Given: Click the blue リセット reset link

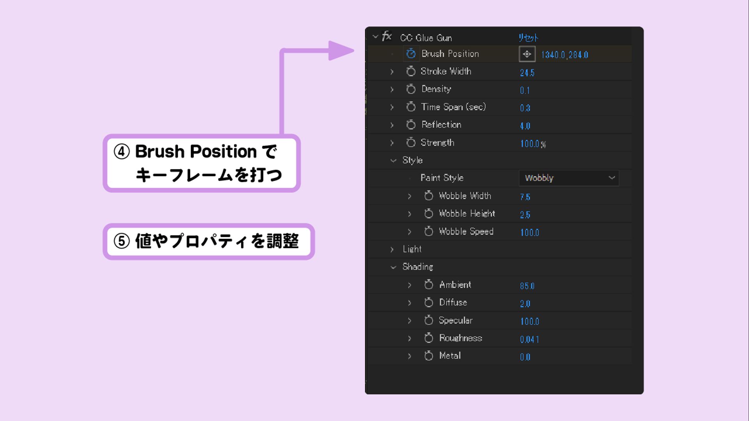Looking at the screenshot, I should (x=528, y=38).
